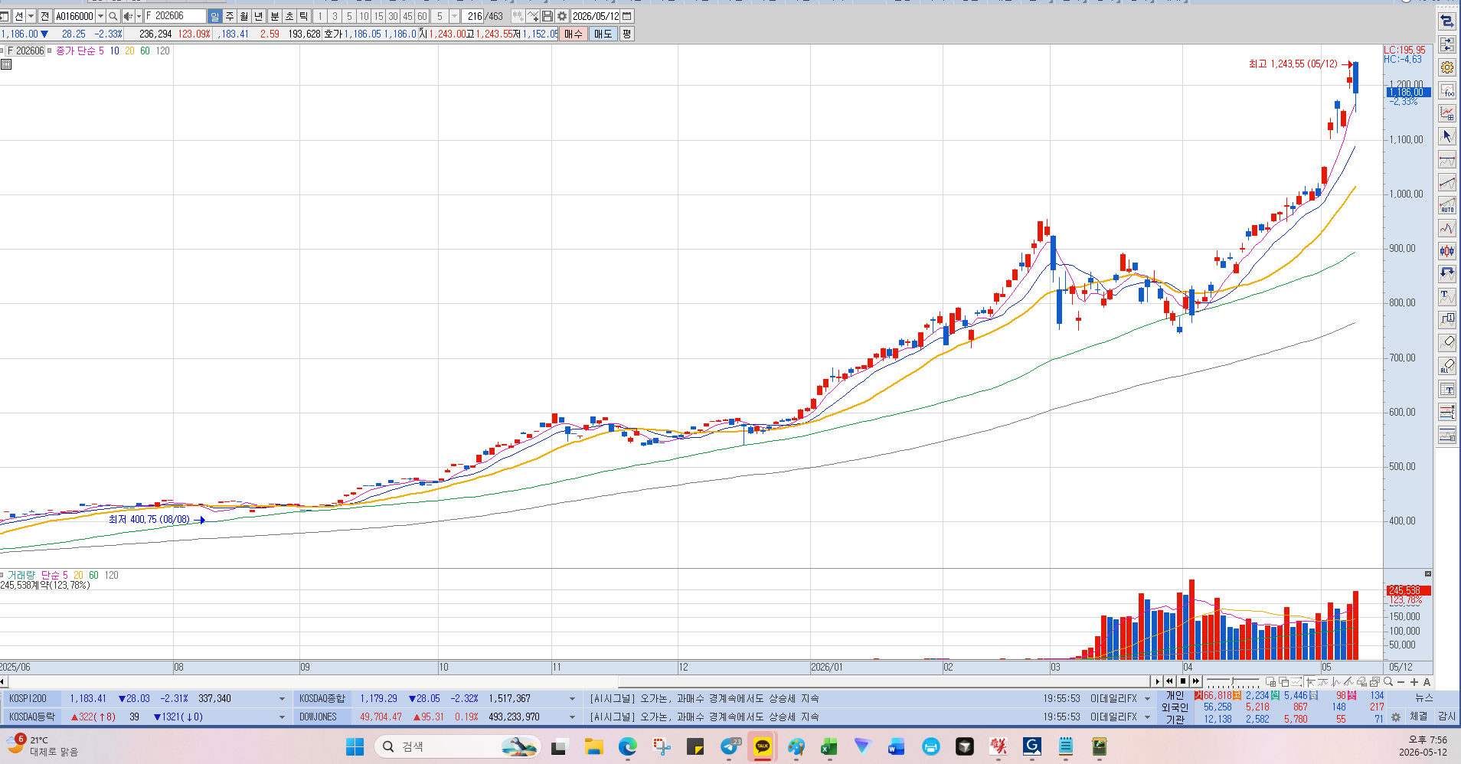Select the 30 interval button
This screenshot has width=1461, height=764.
(393, 16)
